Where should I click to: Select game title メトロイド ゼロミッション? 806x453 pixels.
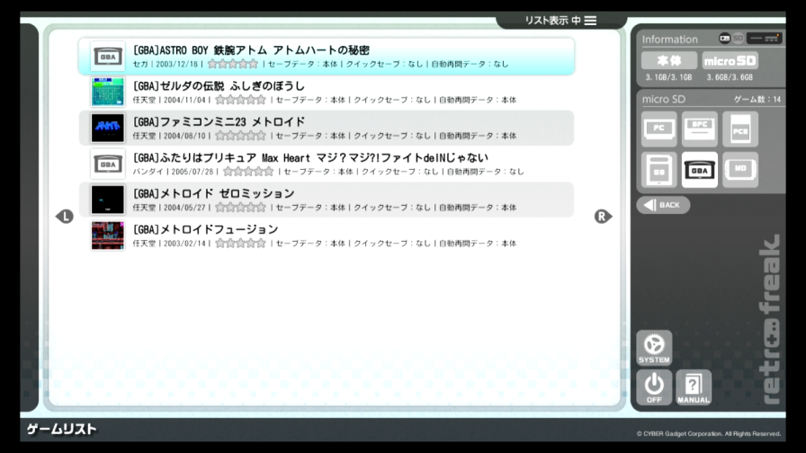(213, 193)
